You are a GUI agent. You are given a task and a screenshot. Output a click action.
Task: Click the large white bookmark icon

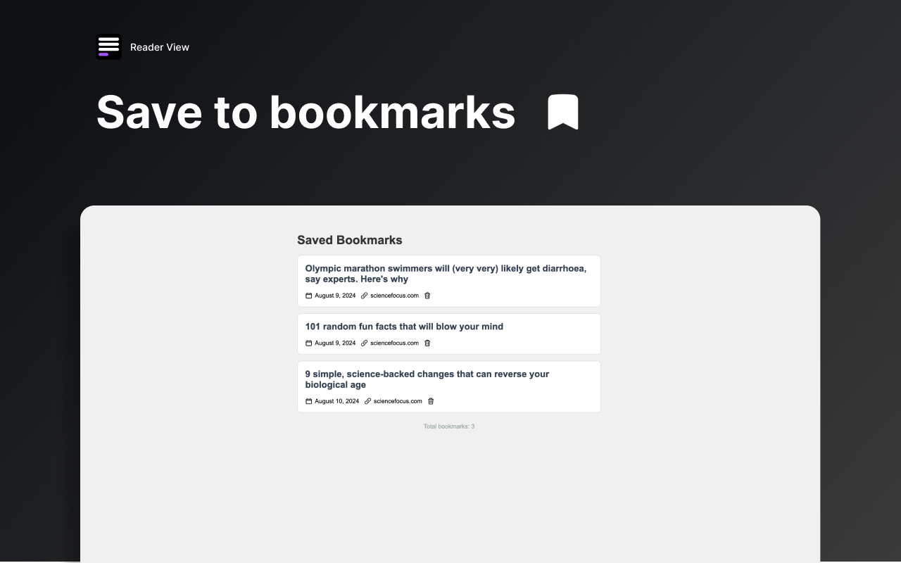[x=563, y=112]
